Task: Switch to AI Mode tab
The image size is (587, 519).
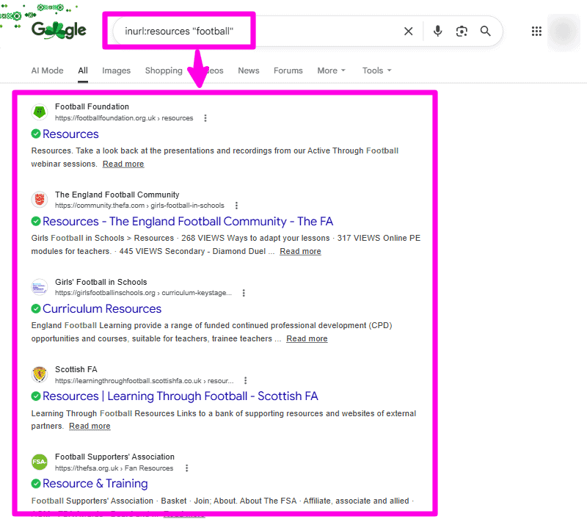Action: (47, 70)
